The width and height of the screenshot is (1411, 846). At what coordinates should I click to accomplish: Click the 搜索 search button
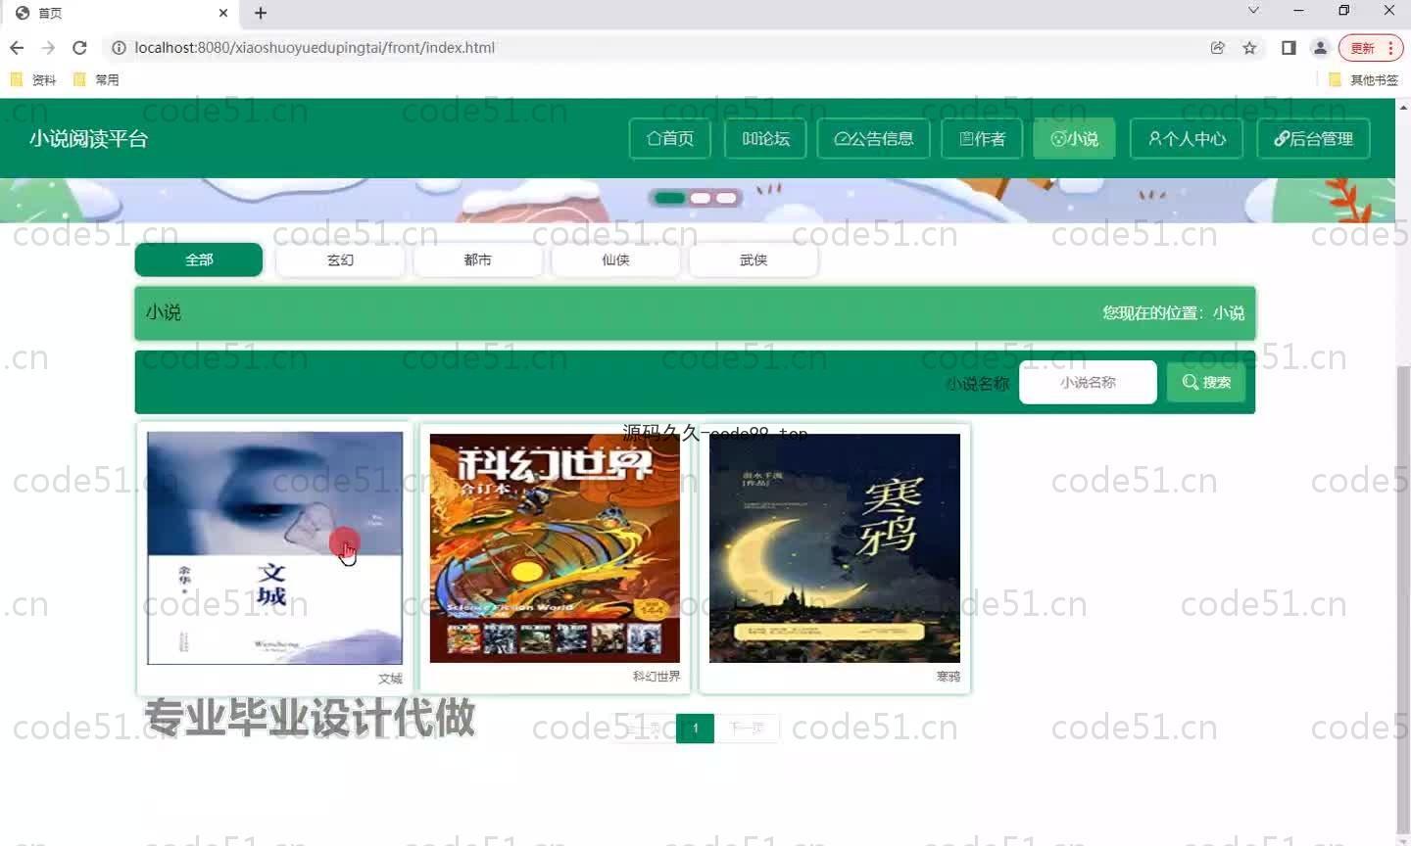(1206, 382)
